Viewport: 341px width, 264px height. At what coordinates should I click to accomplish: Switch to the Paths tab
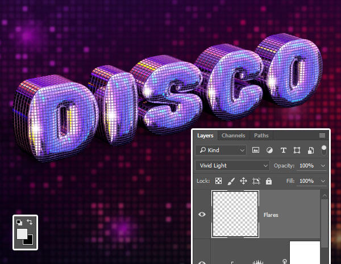tap(261, 136)
